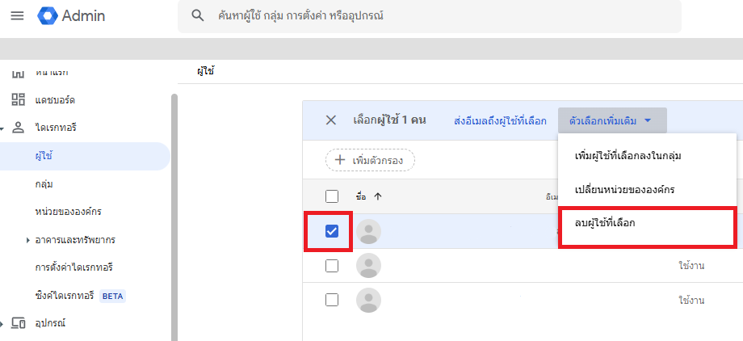Click the dashboard grid icon
This screenshot has width=743, height=341.
(18, 99)
